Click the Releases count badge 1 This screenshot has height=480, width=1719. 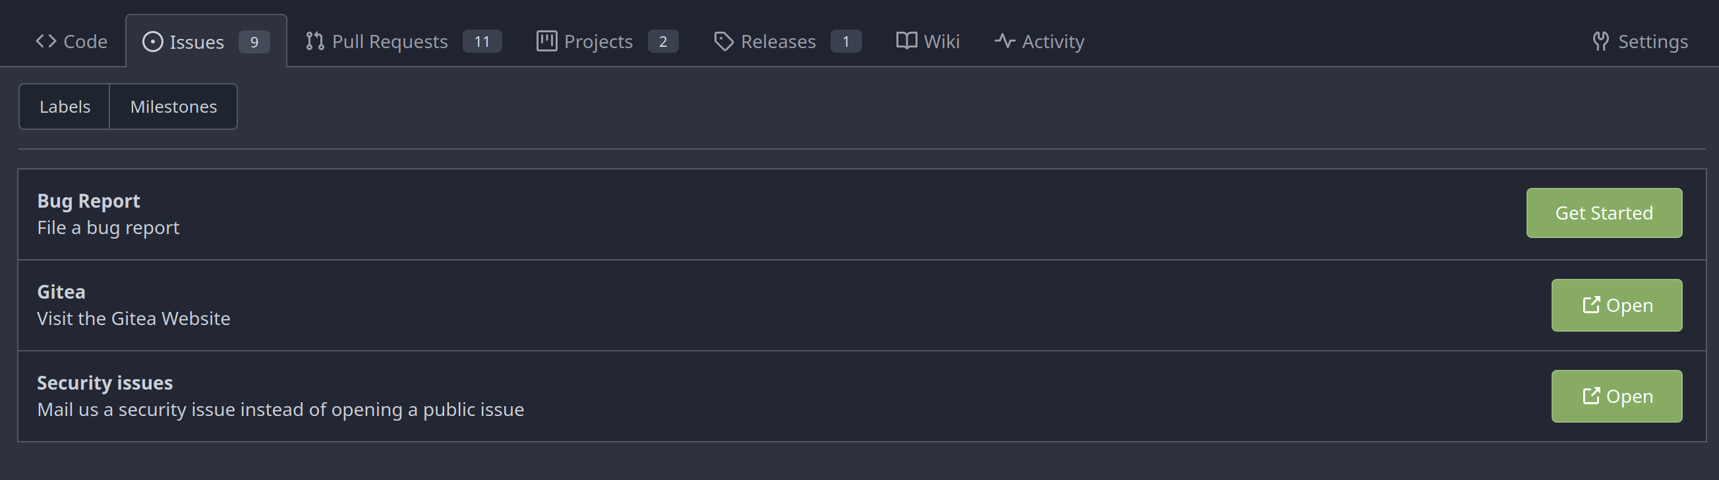click(846, 42)
